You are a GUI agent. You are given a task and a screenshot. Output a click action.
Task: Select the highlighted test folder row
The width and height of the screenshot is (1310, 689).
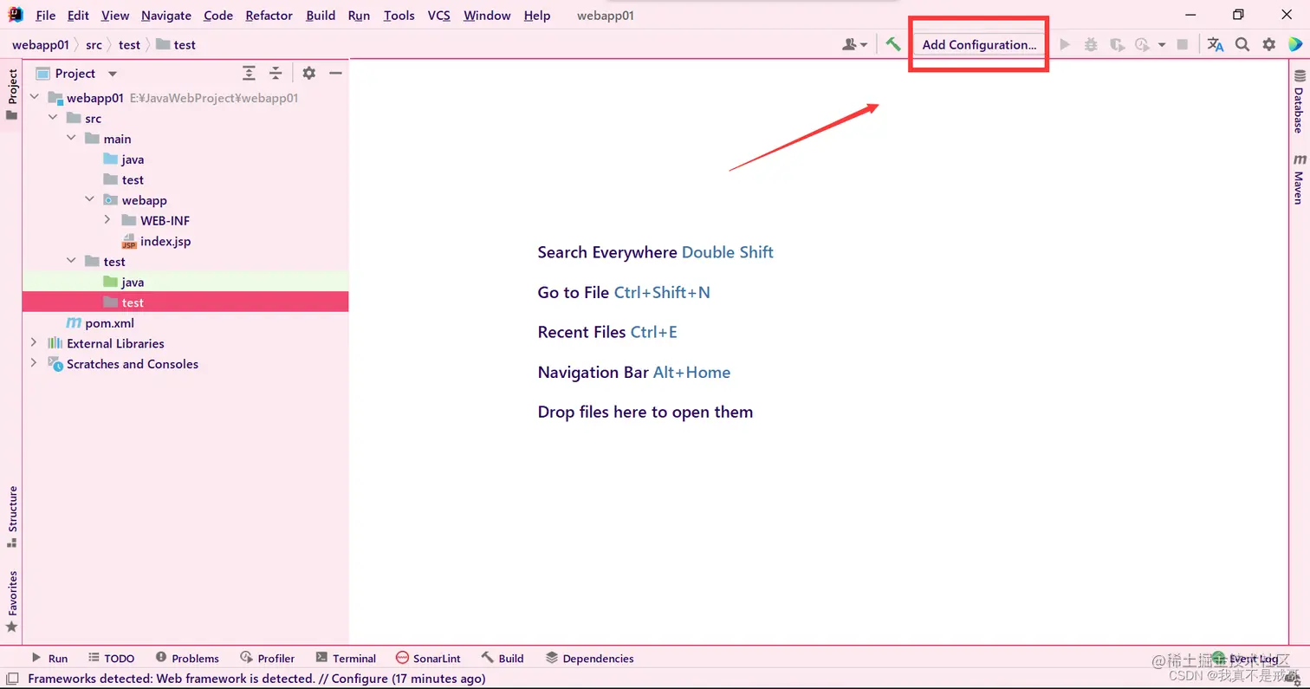pyautogui.click(x=185, y=302)
